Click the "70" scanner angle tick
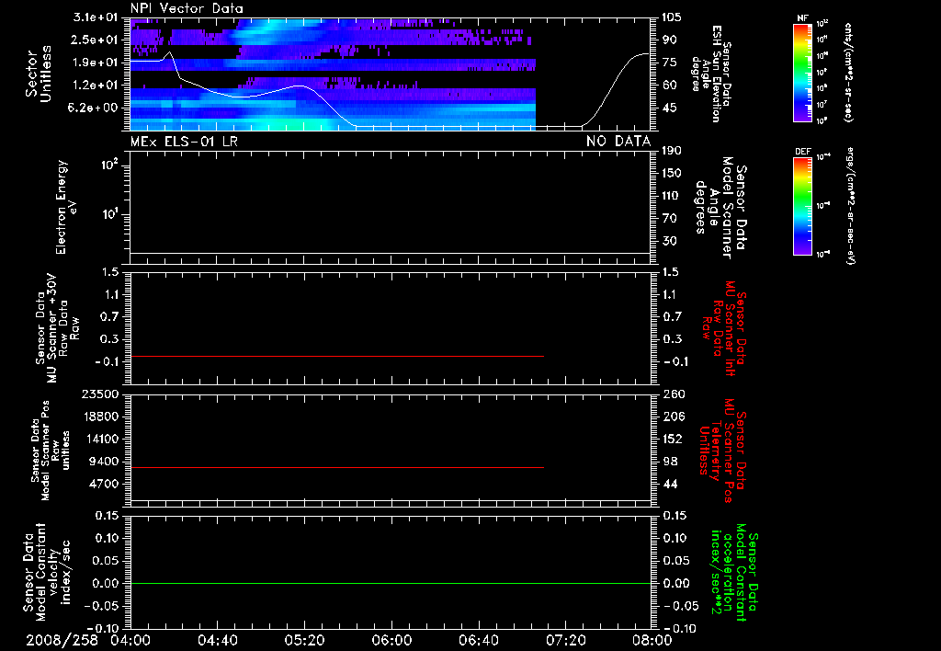This screenshot has height=651, width=941. click(669, 219)
